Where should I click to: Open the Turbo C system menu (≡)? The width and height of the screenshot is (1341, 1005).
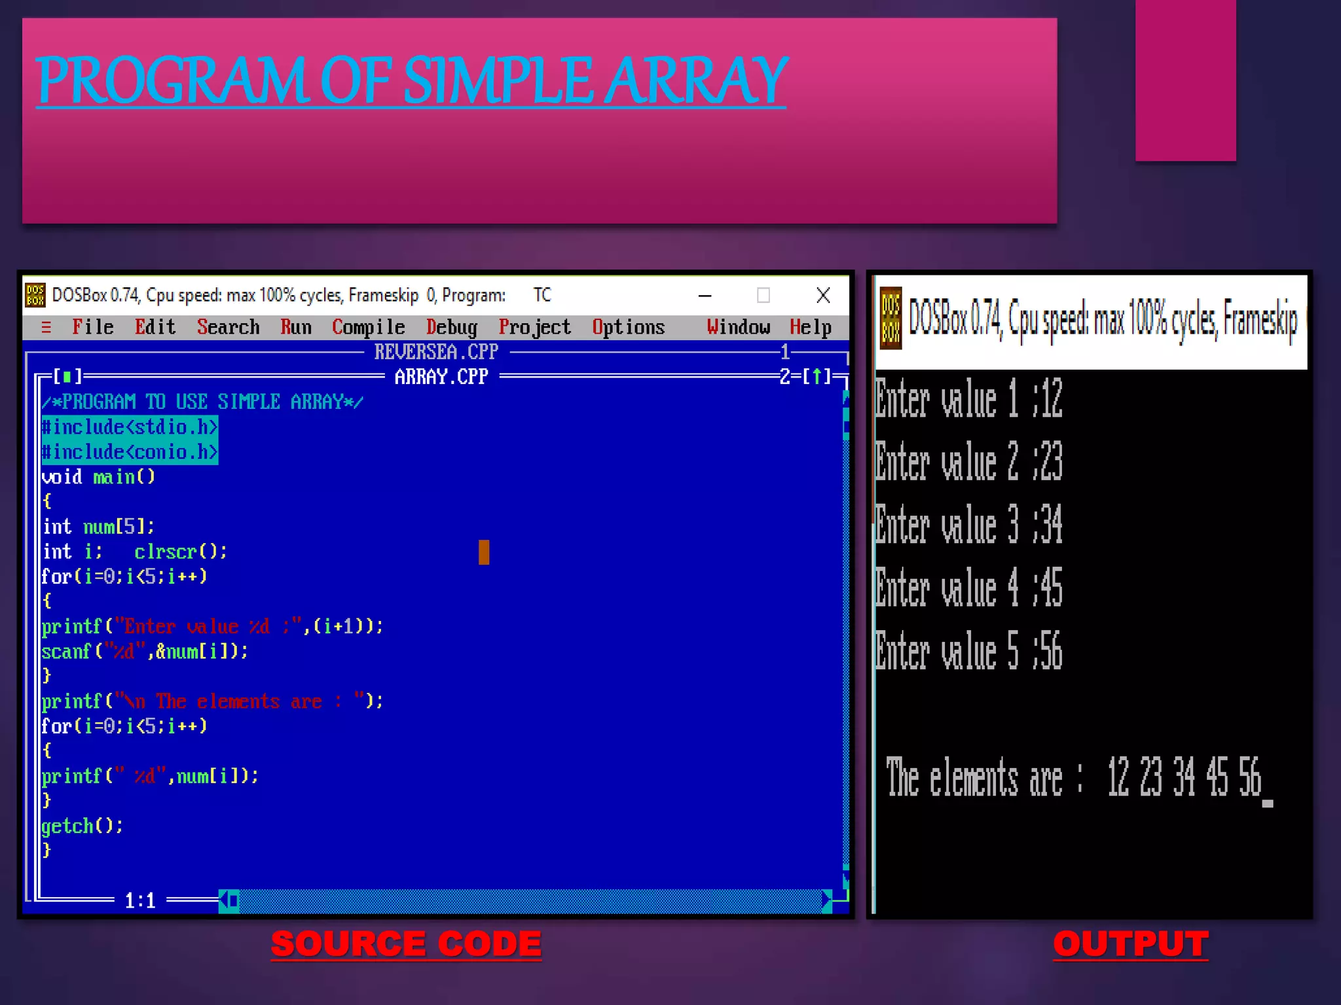46,326
